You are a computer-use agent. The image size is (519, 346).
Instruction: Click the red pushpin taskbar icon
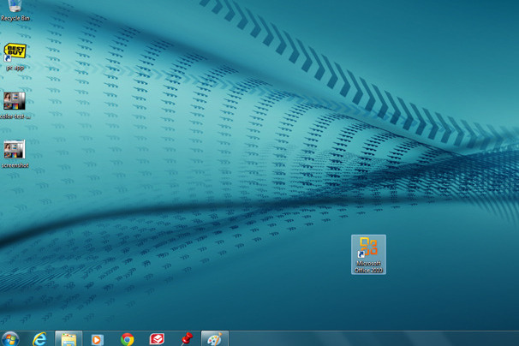(186, 339)
